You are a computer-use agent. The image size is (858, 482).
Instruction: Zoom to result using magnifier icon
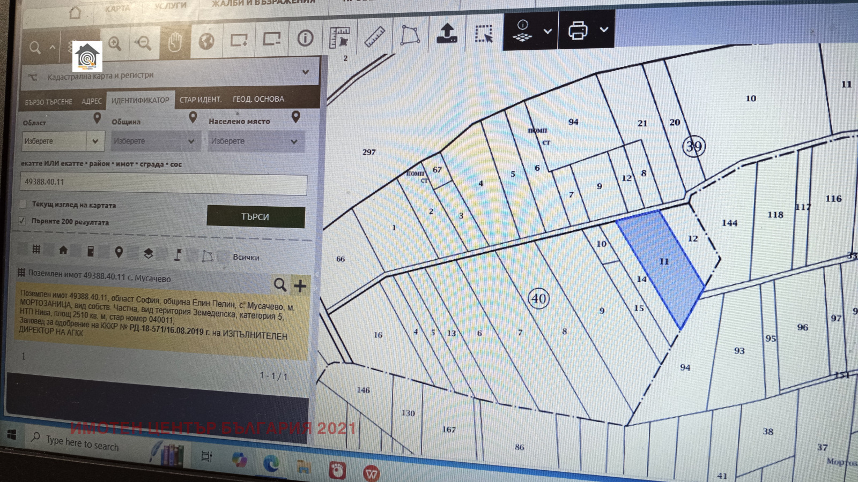(280, 284)
